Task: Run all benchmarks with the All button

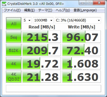Action: [x=14, y=23]
